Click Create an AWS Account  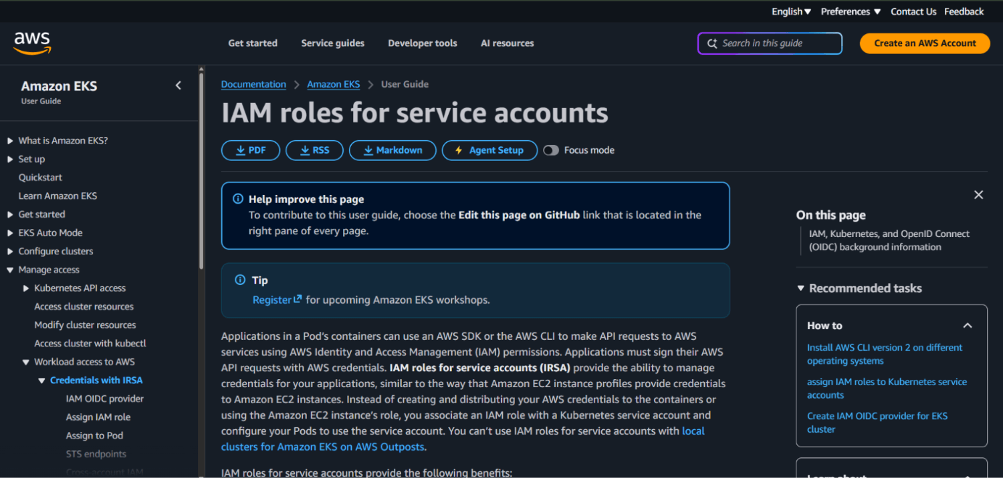(x=925, y=43)
